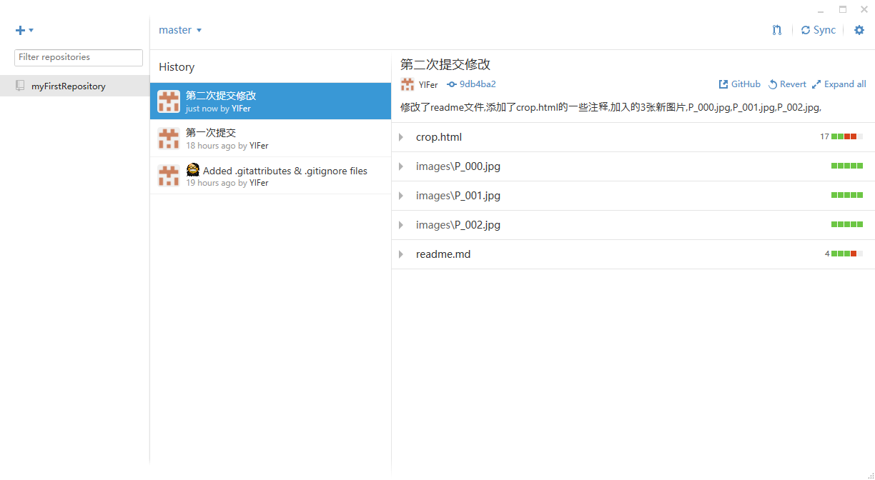
Task: Sync the repository with GitHub
Action: tap(819, 30)
